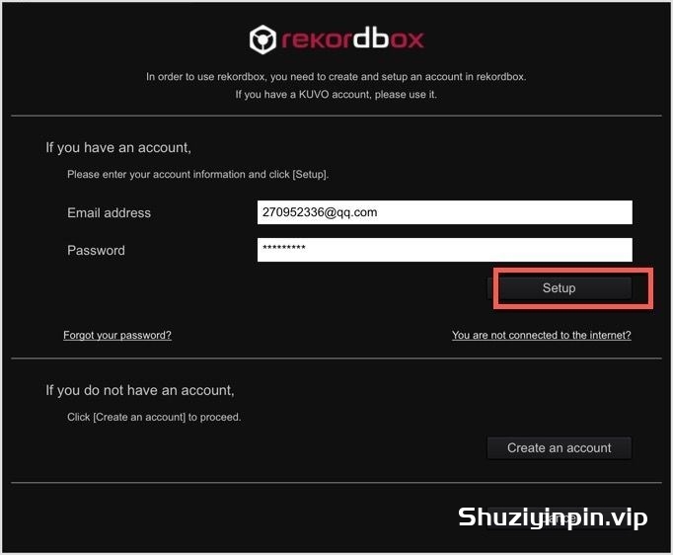Place cursor in the 270952336@qq.com text
The image size is (673, 555).
click(320, 212)
